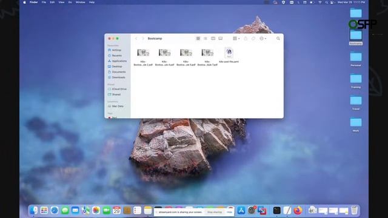The width and height of the screenshot is (388, 218).
Task: Switch Finder to list view
Action: pos(206,39)
